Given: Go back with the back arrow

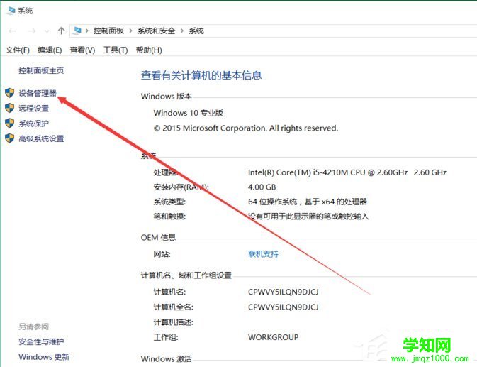Looking at the screenshot, I should (13, 31).
